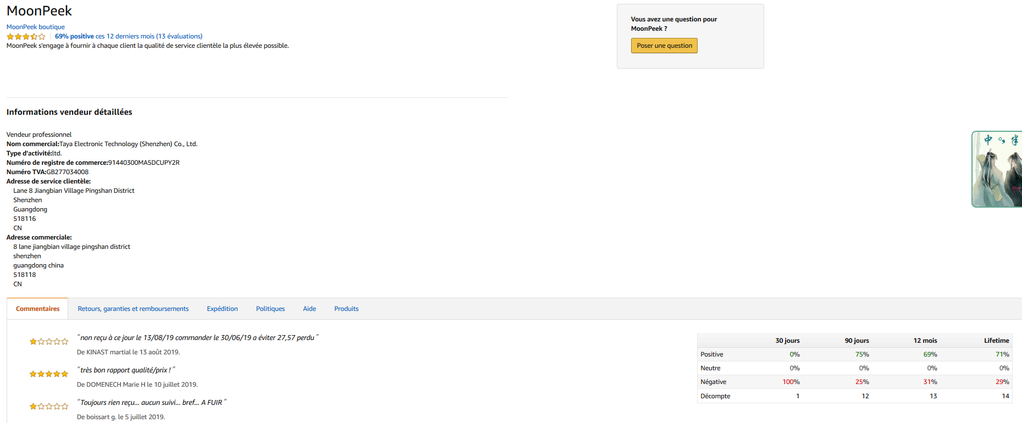Open the Politiques tab
This screenshot has height=423, width=1022.
pyautogui.click(x=270, y=309)
